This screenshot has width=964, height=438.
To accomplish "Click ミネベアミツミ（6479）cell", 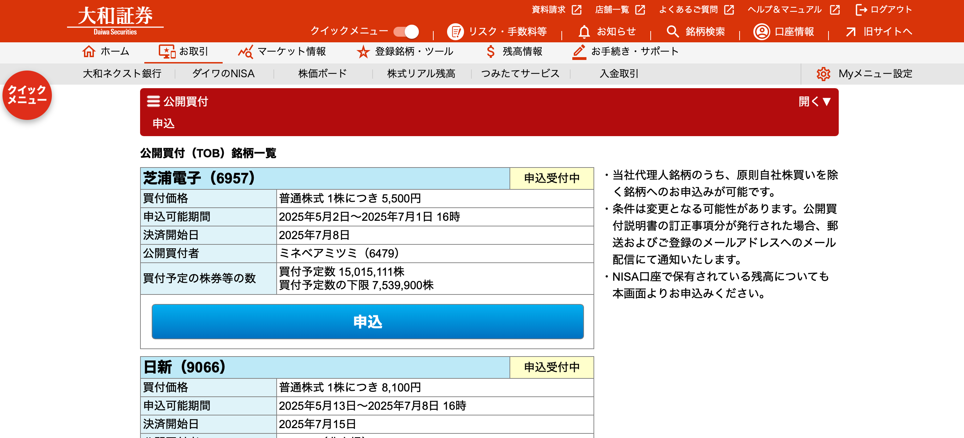I will click(435, 254).
